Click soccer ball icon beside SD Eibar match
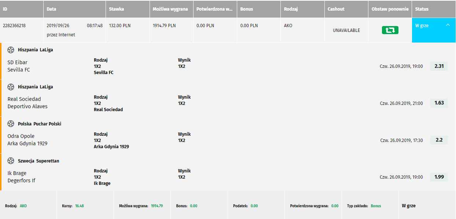Viewport: 456px width, 219px height. [11, 50]
